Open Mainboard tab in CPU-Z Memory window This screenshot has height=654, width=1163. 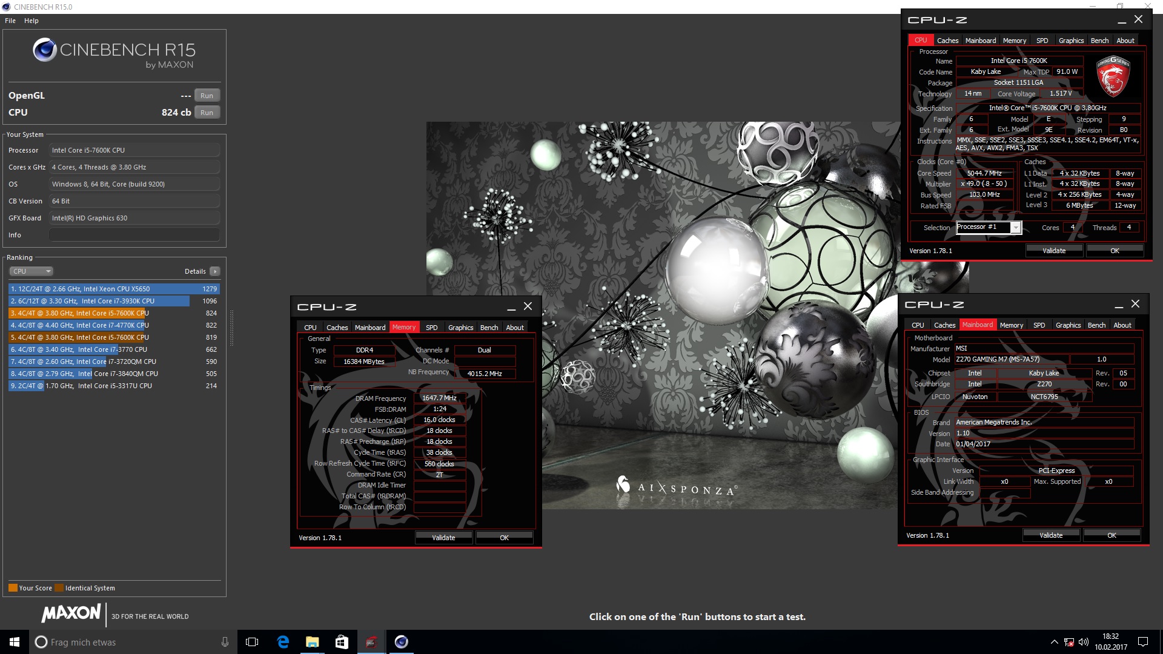tap(370, 328)
